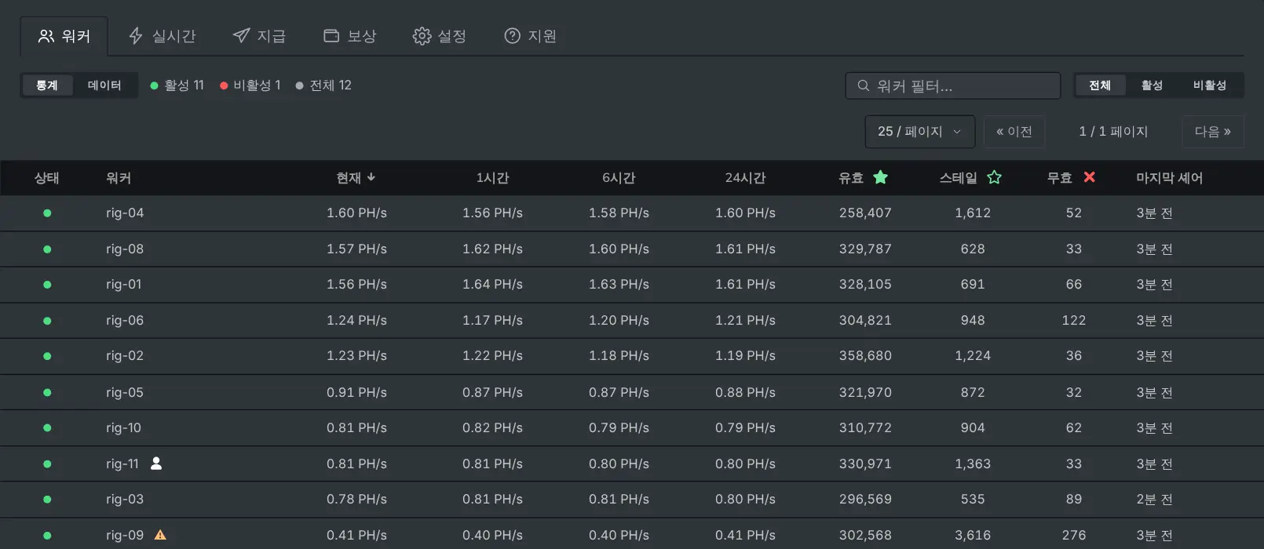Image resolution: width=1264 pixels, height=549 pixels.
Task: Click the paper plane icon for 지급
Action: point(241,36)
